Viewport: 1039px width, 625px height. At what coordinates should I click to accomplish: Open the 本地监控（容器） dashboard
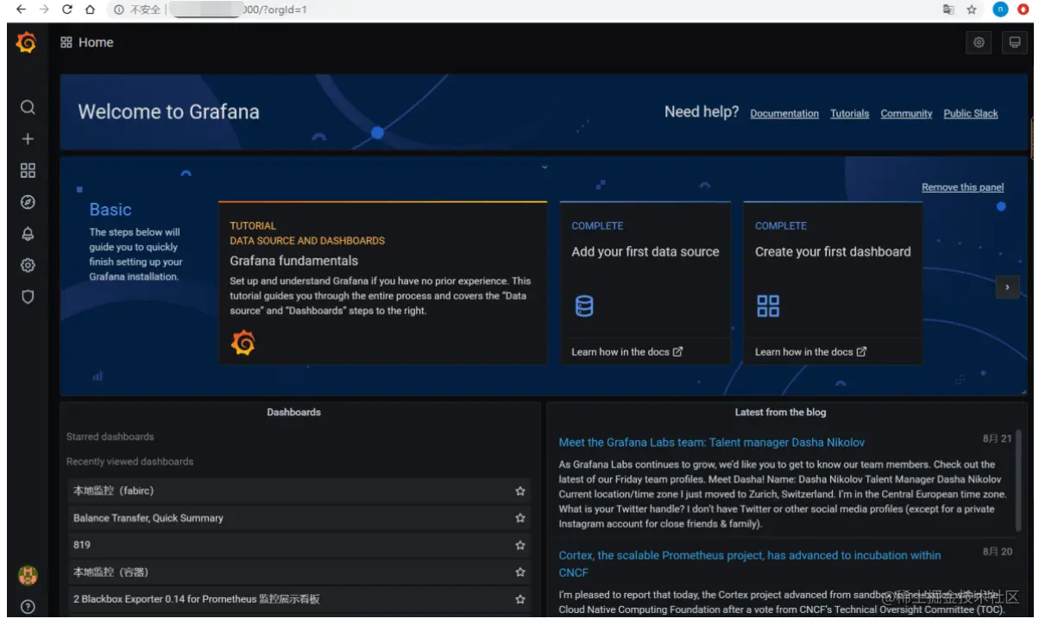[299, 572]
